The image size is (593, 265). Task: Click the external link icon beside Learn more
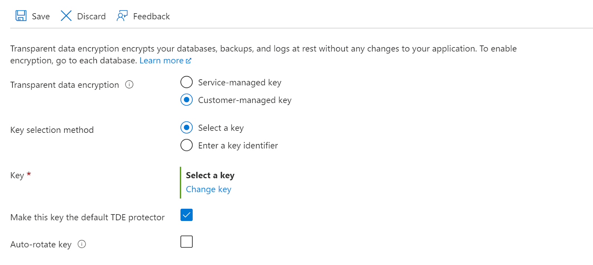(x=189, y=61)
